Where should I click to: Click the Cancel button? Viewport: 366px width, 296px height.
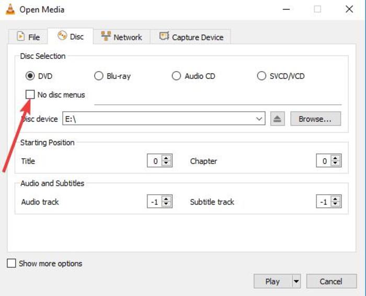(x=331, y=281)
